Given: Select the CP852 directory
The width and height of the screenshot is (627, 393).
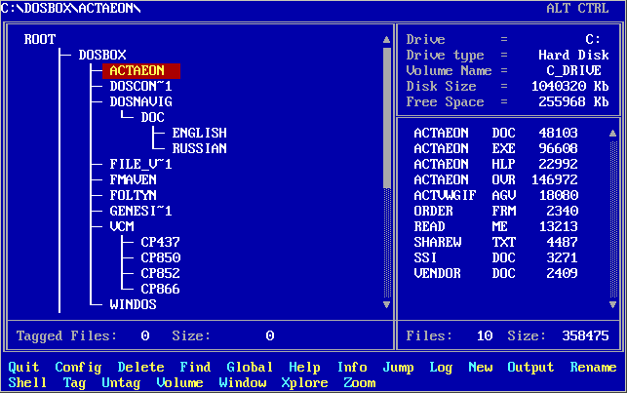Looking at the screenshot, I should pos(160,273).
